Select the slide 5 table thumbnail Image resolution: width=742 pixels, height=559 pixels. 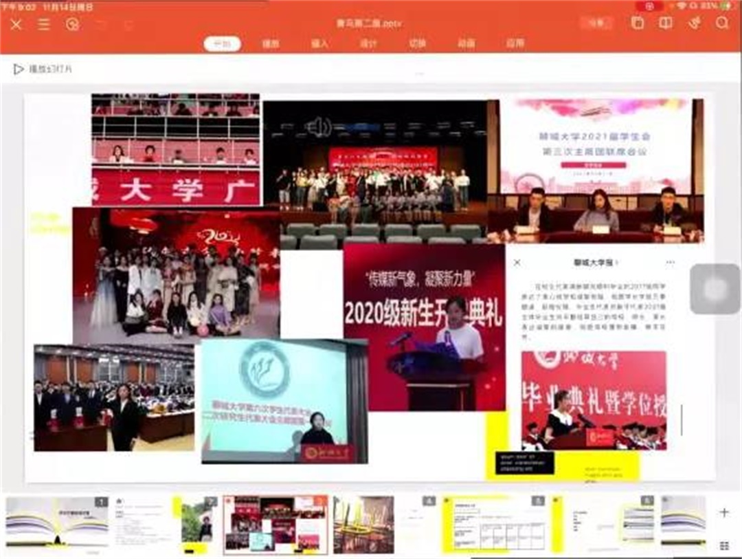coord(493,525)
